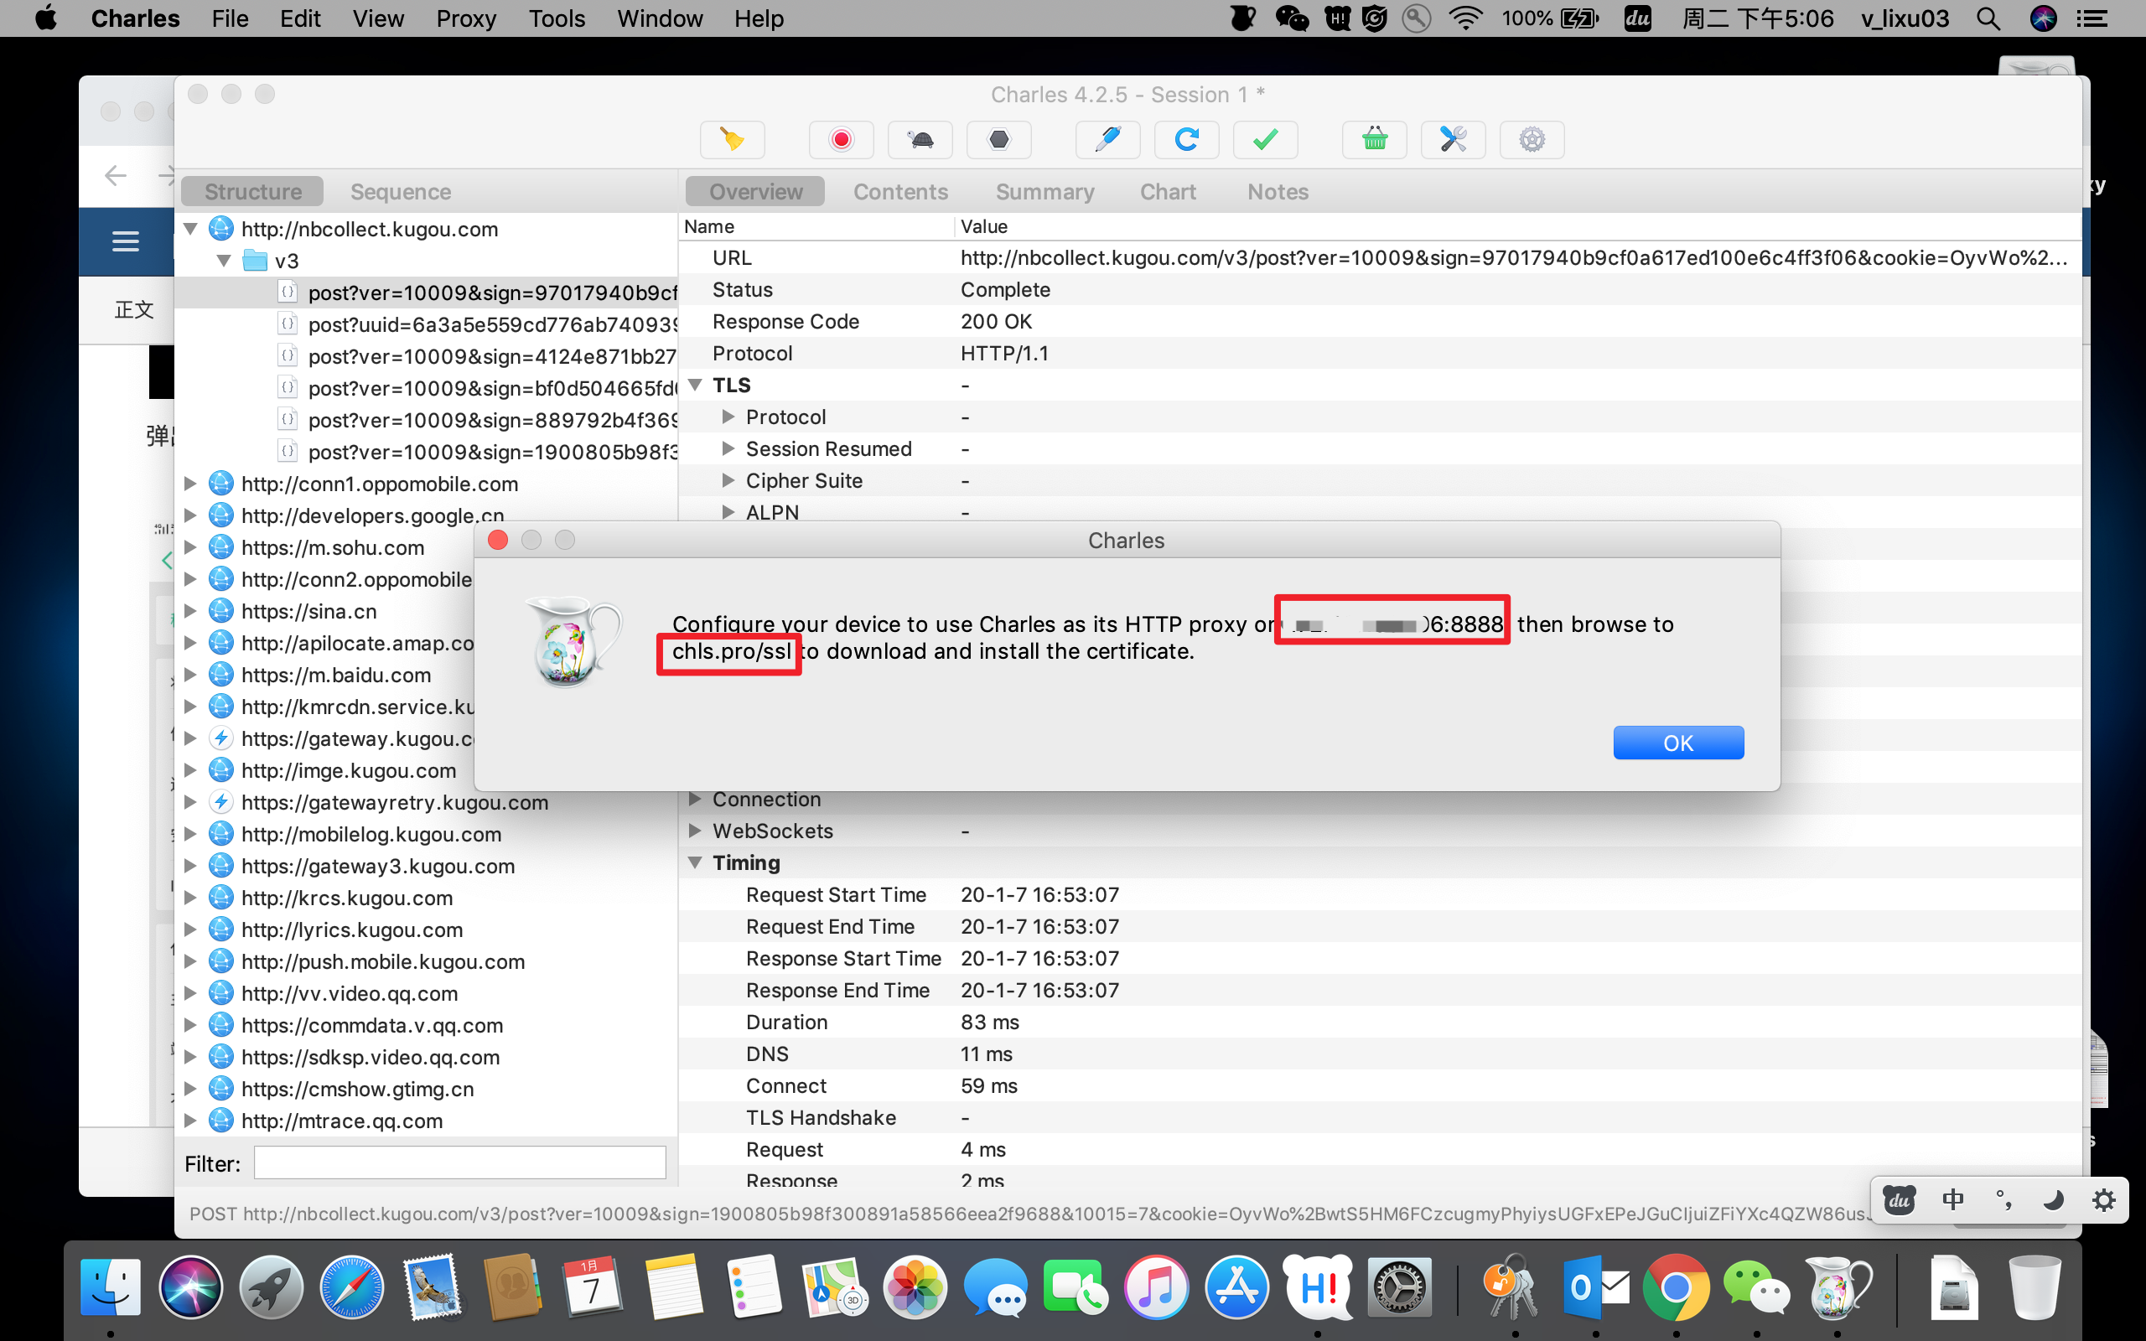This screenshot has height=1341, width=2146.
Task: Expand the sina.cn host node
Action: tap(189, 611)
